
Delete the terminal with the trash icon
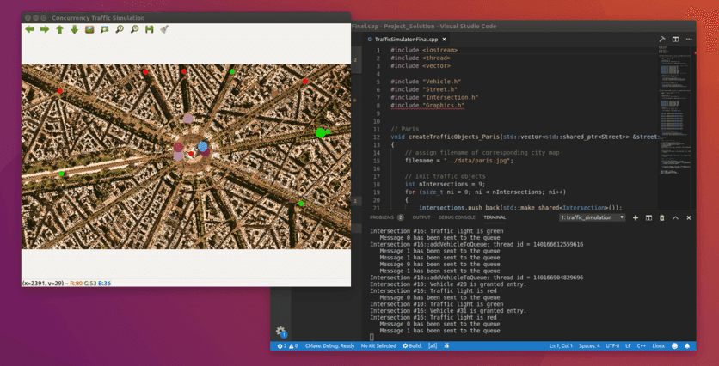click(661, 217)
